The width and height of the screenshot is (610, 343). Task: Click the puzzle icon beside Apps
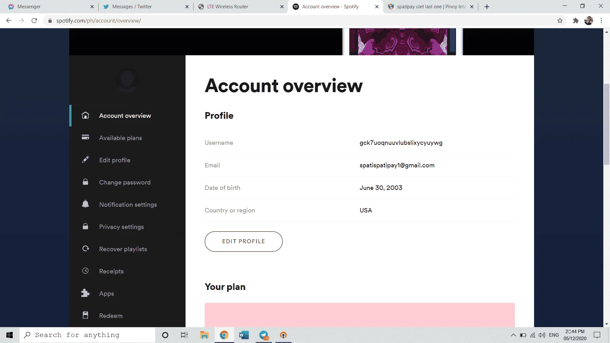tap(85, 293)
